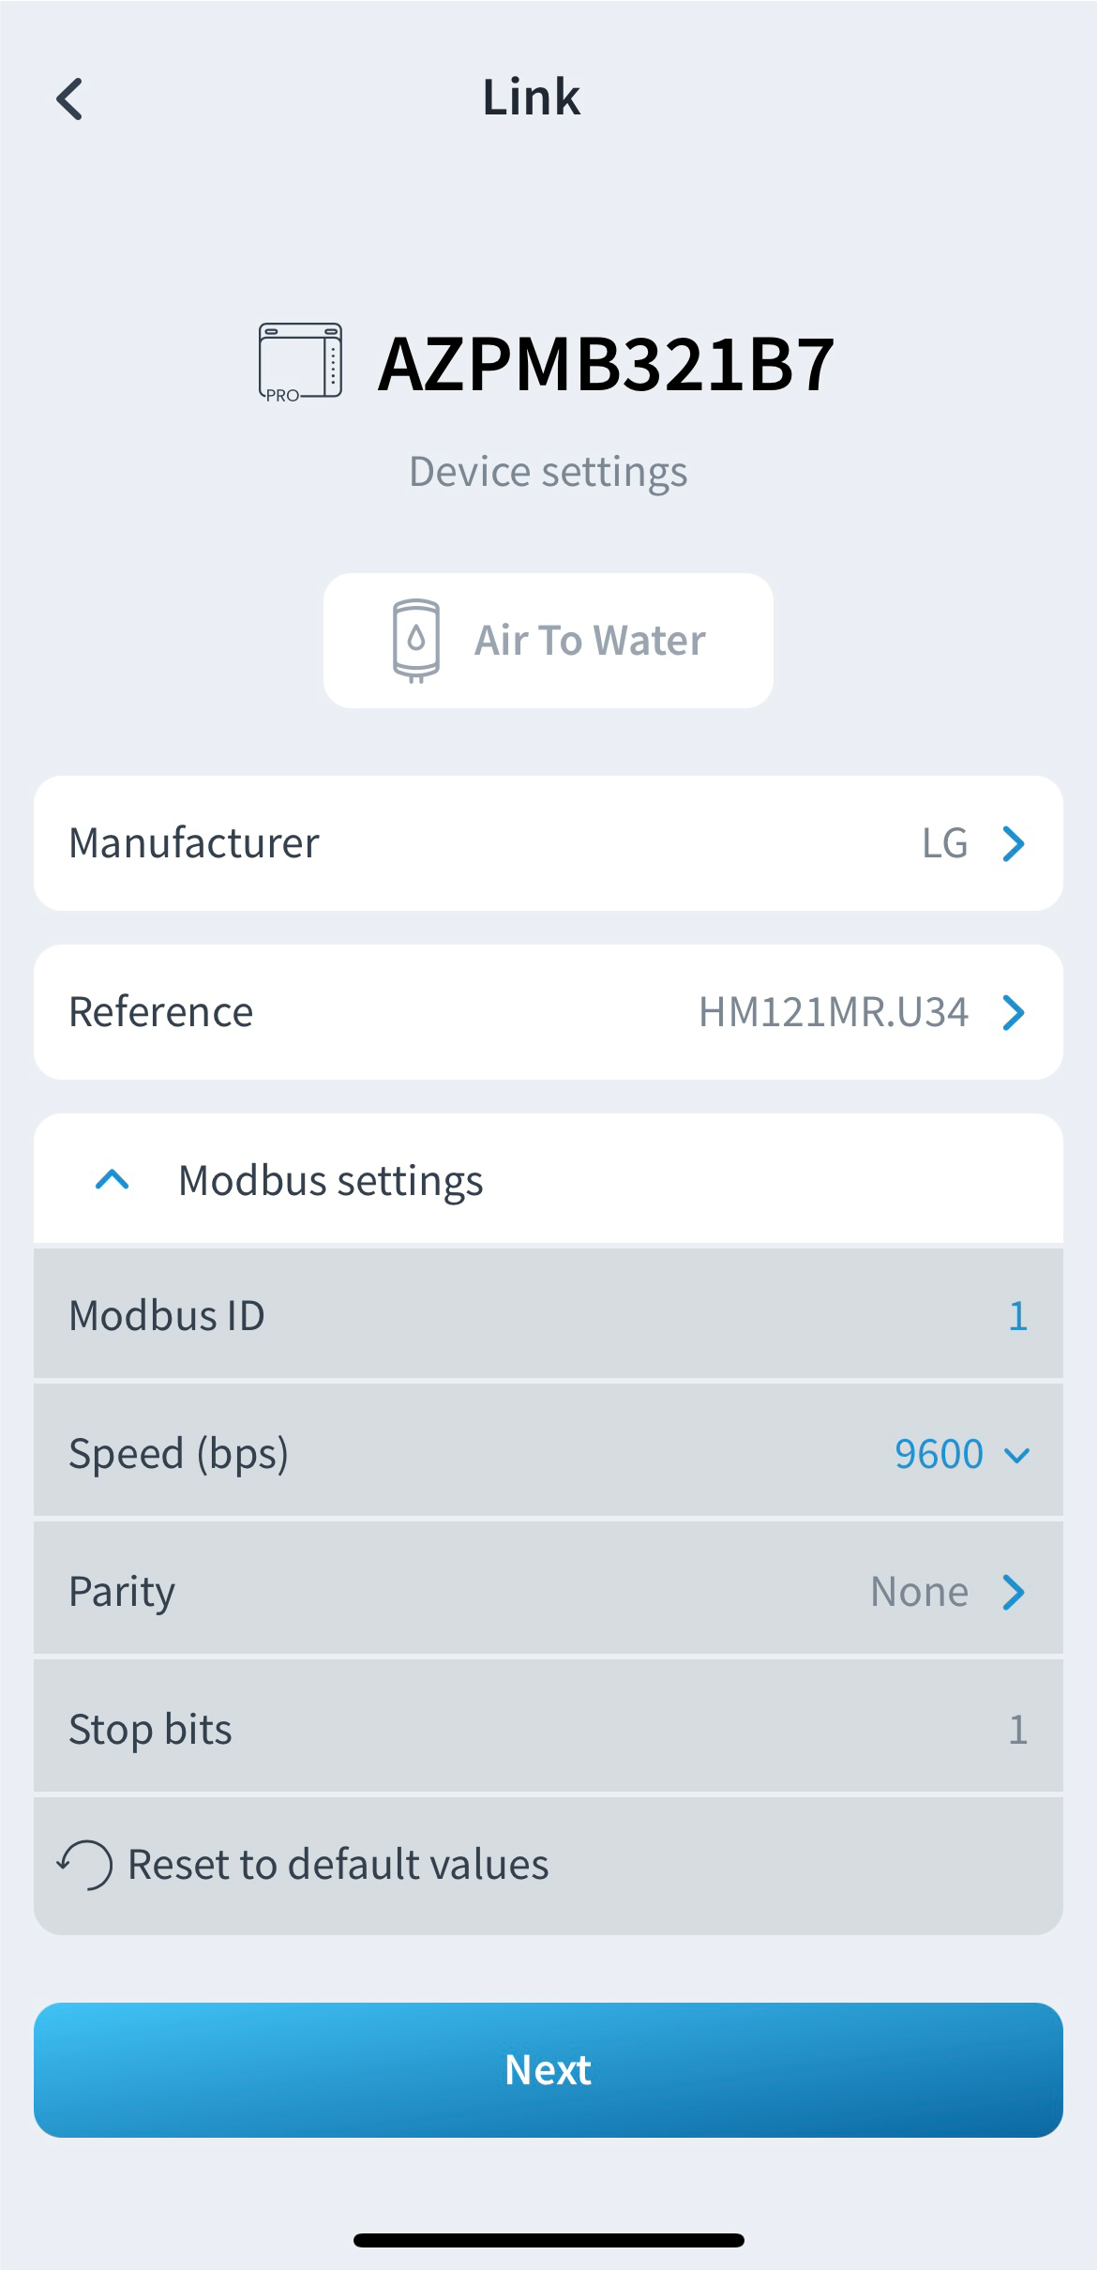Image resolution: width=1098 pixels, height=2270 pixels.
Task: Tap the PRO device icon
Action: point(300,362)
